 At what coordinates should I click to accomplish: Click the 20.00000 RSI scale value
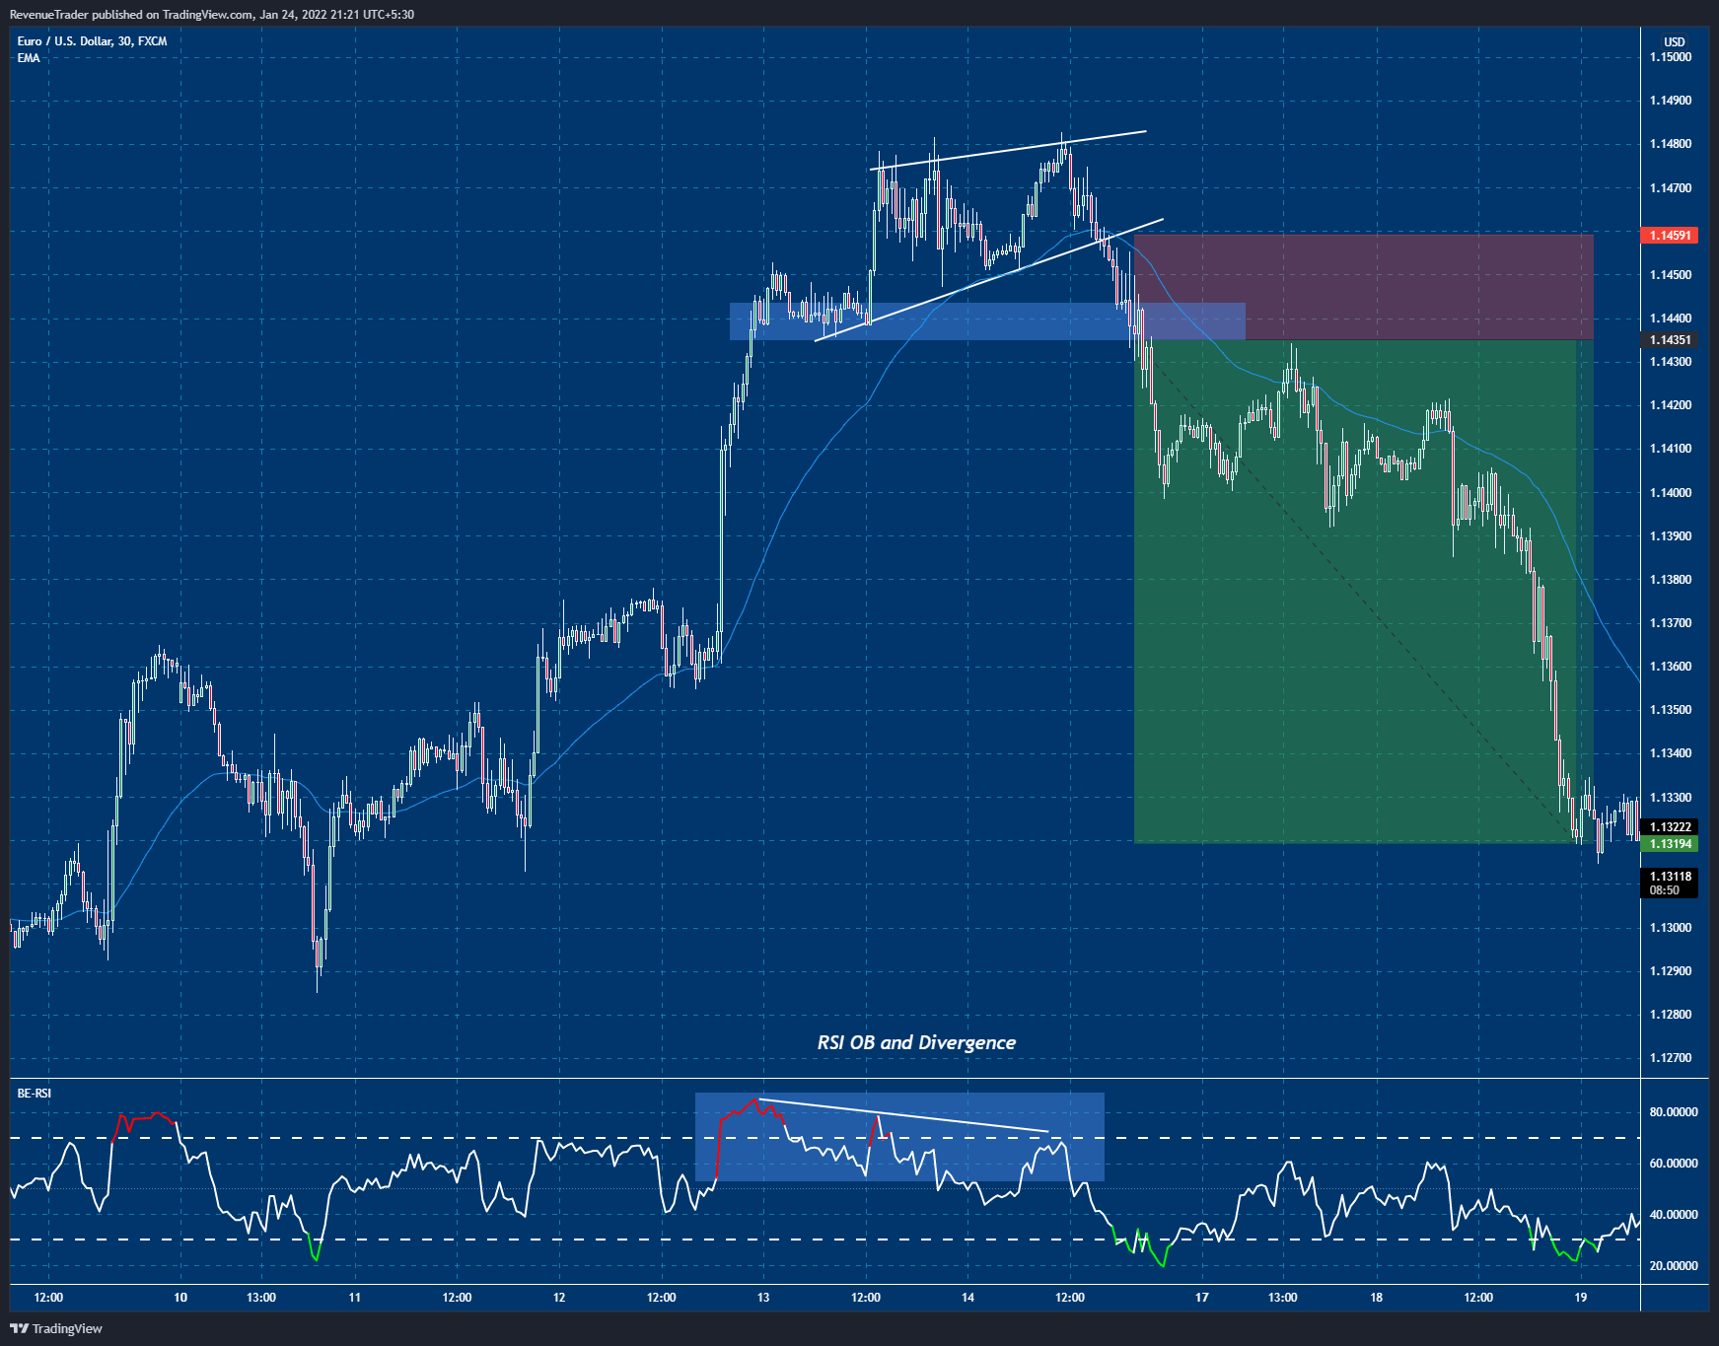click(1674, 1266)
